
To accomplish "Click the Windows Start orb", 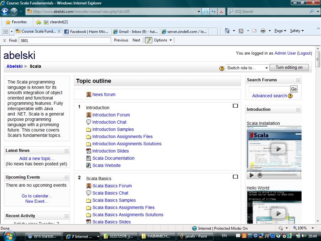I will pyautogui.click(x=9, y=236).
